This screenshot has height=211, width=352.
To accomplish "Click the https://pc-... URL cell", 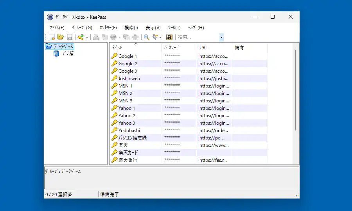I will (212, 138).
